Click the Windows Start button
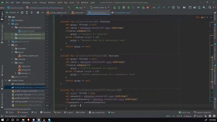The width and height of the screenshot is (217, 122). coord(2,120)
